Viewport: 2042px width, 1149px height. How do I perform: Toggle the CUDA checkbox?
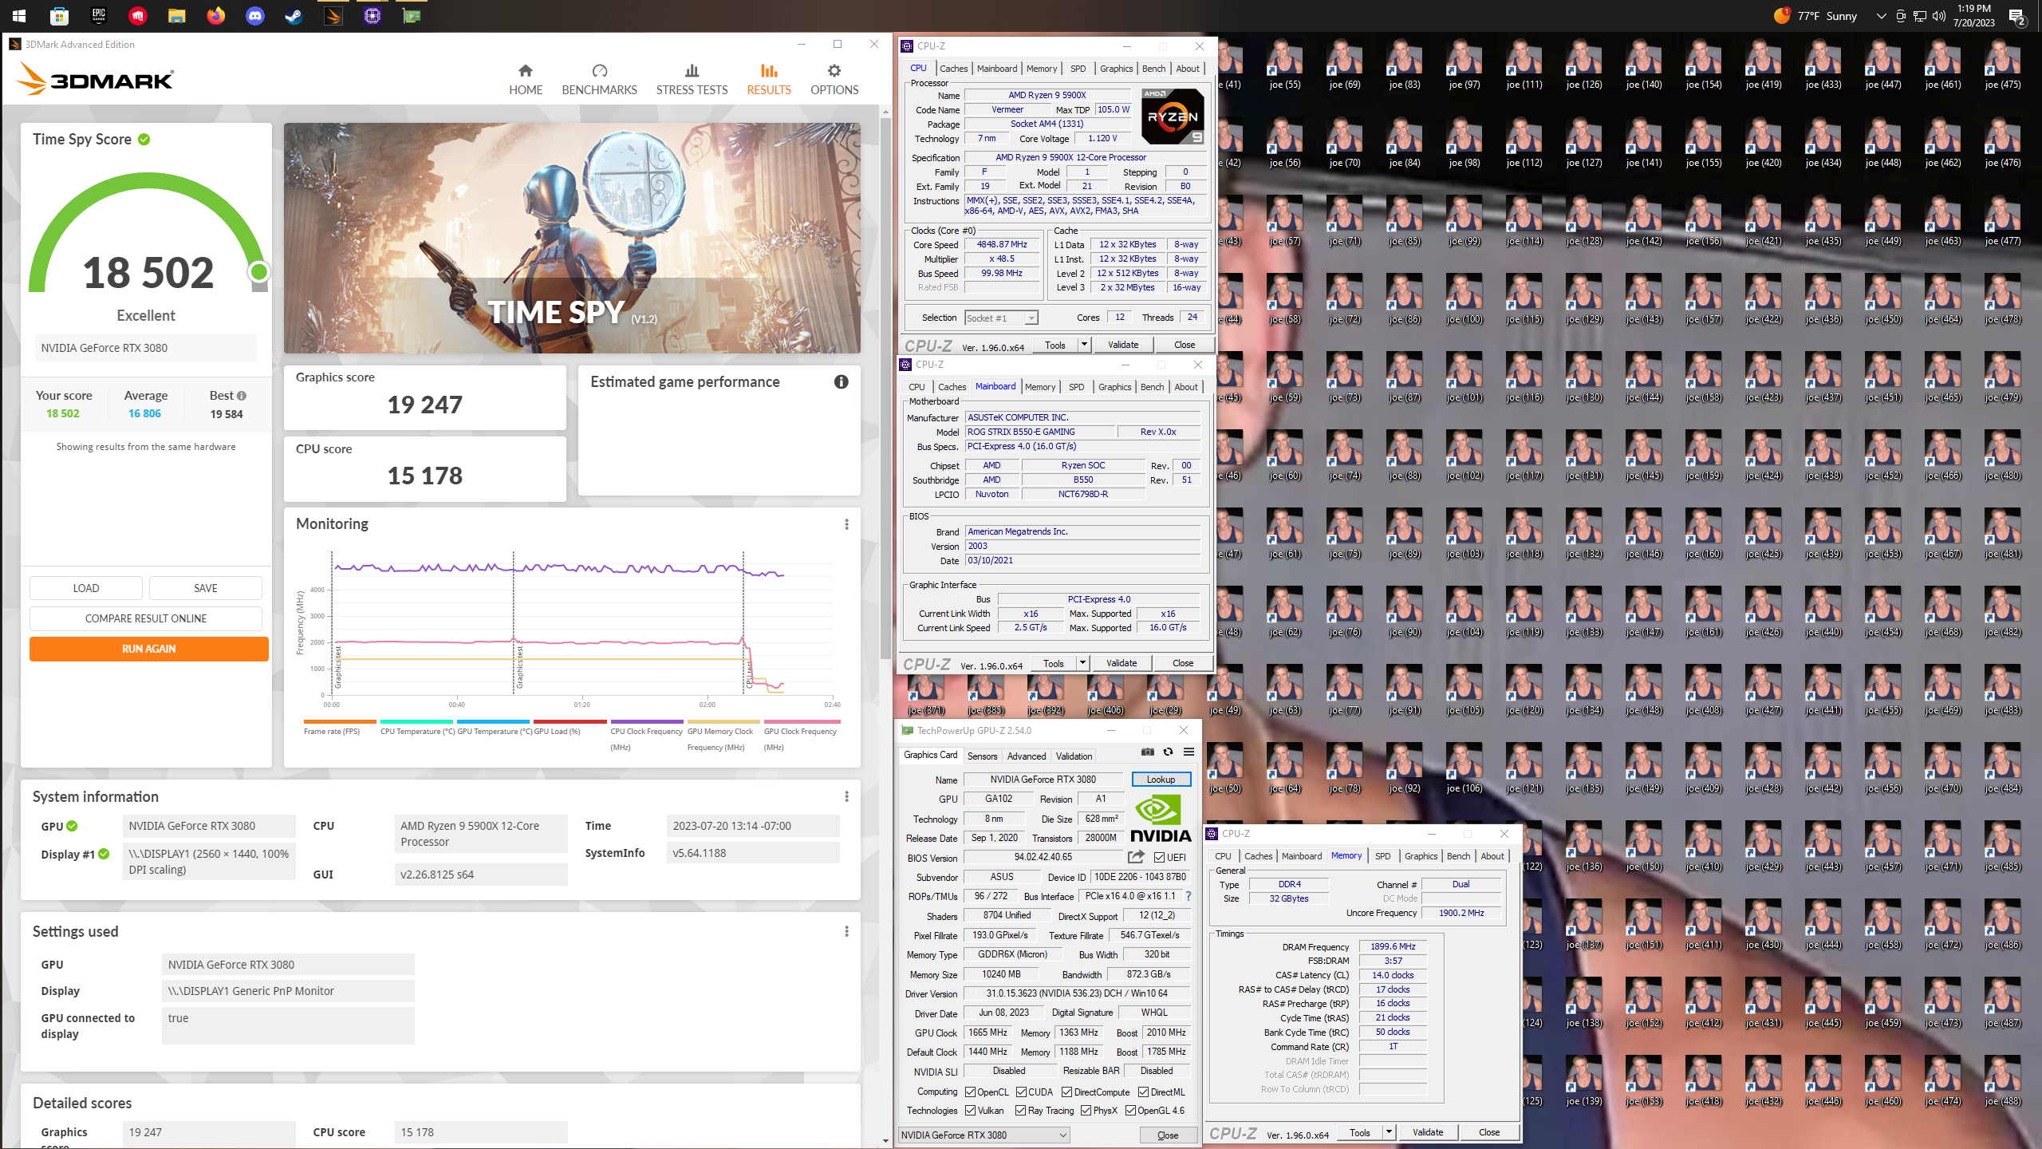[x=1021, y=1092]
